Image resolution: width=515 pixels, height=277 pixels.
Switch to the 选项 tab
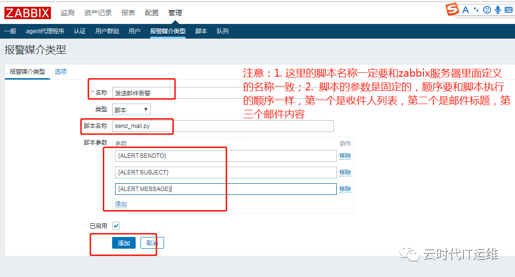click(x=61, y=71)
